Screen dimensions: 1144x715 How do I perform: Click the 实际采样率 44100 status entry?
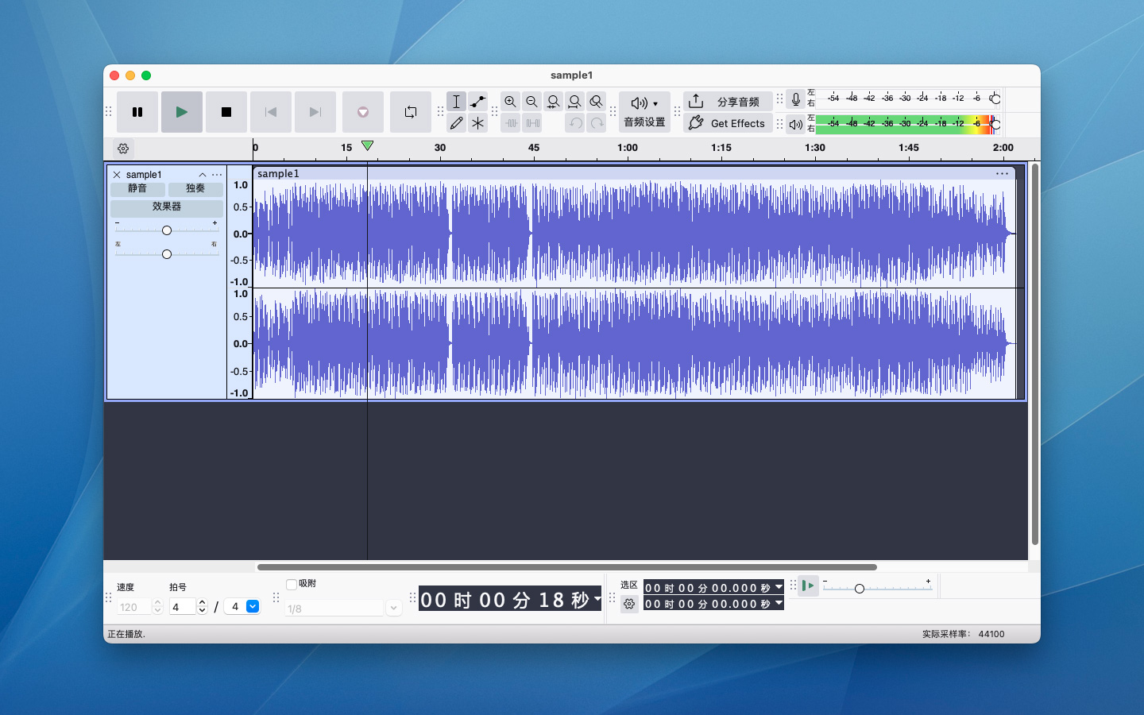point(964,634)
